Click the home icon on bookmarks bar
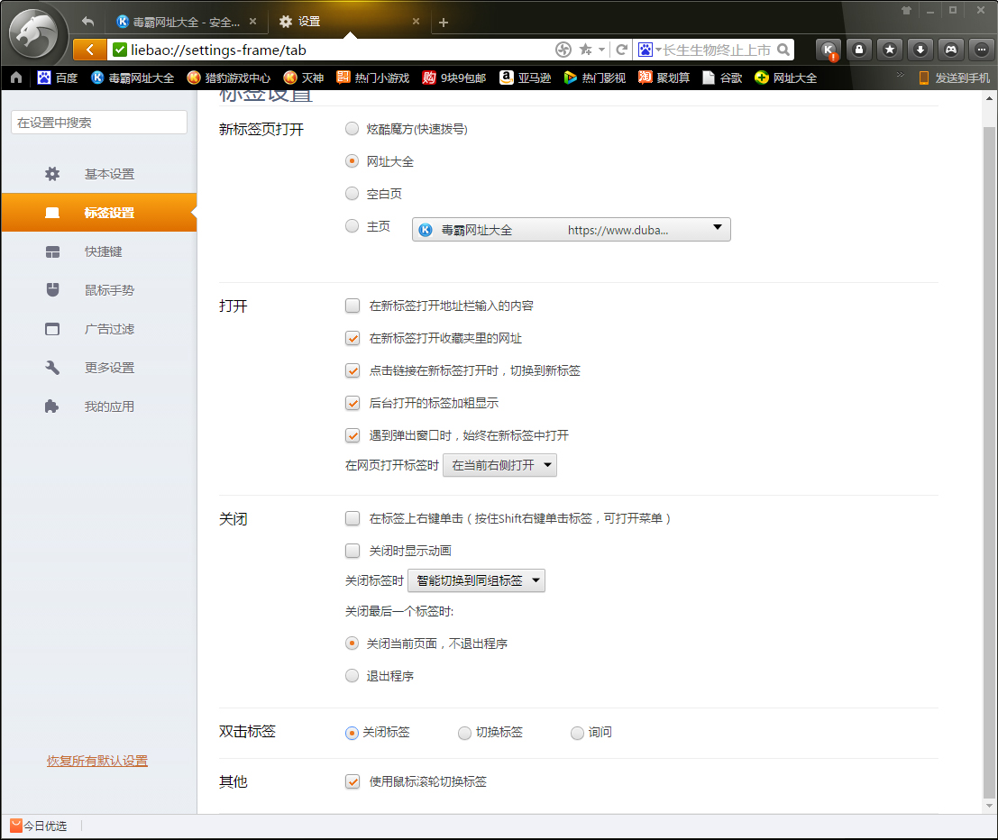 point(14,78)
